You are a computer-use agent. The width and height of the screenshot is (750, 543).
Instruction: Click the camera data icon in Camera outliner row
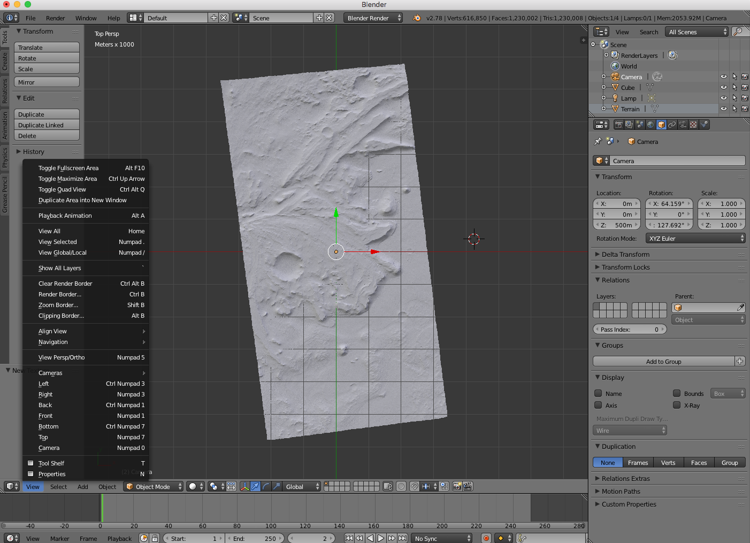coord(657,77)
